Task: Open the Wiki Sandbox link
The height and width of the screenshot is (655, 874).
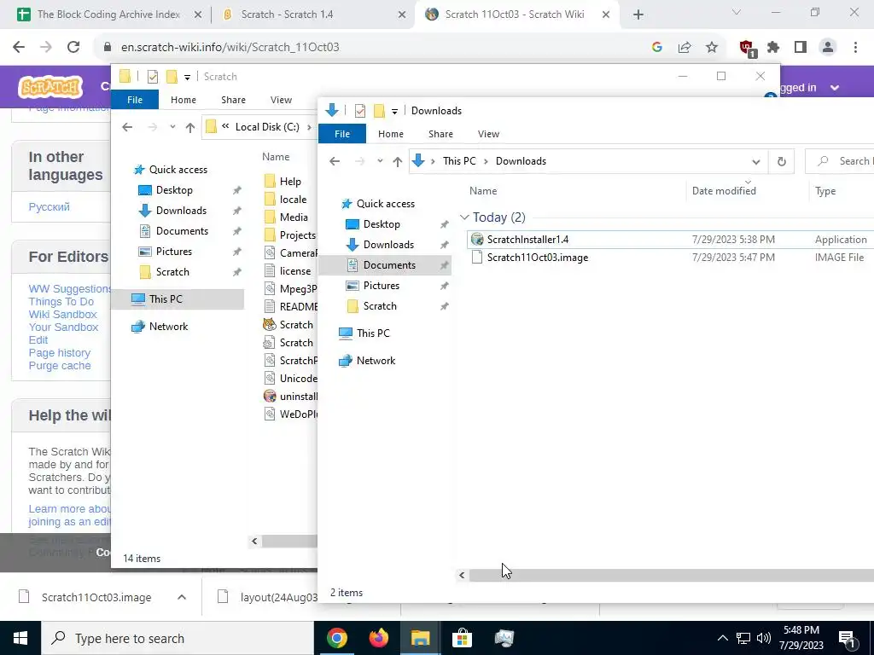Action: (62, 314)
